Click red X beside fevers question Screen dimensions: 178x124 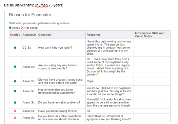point(15,111)
